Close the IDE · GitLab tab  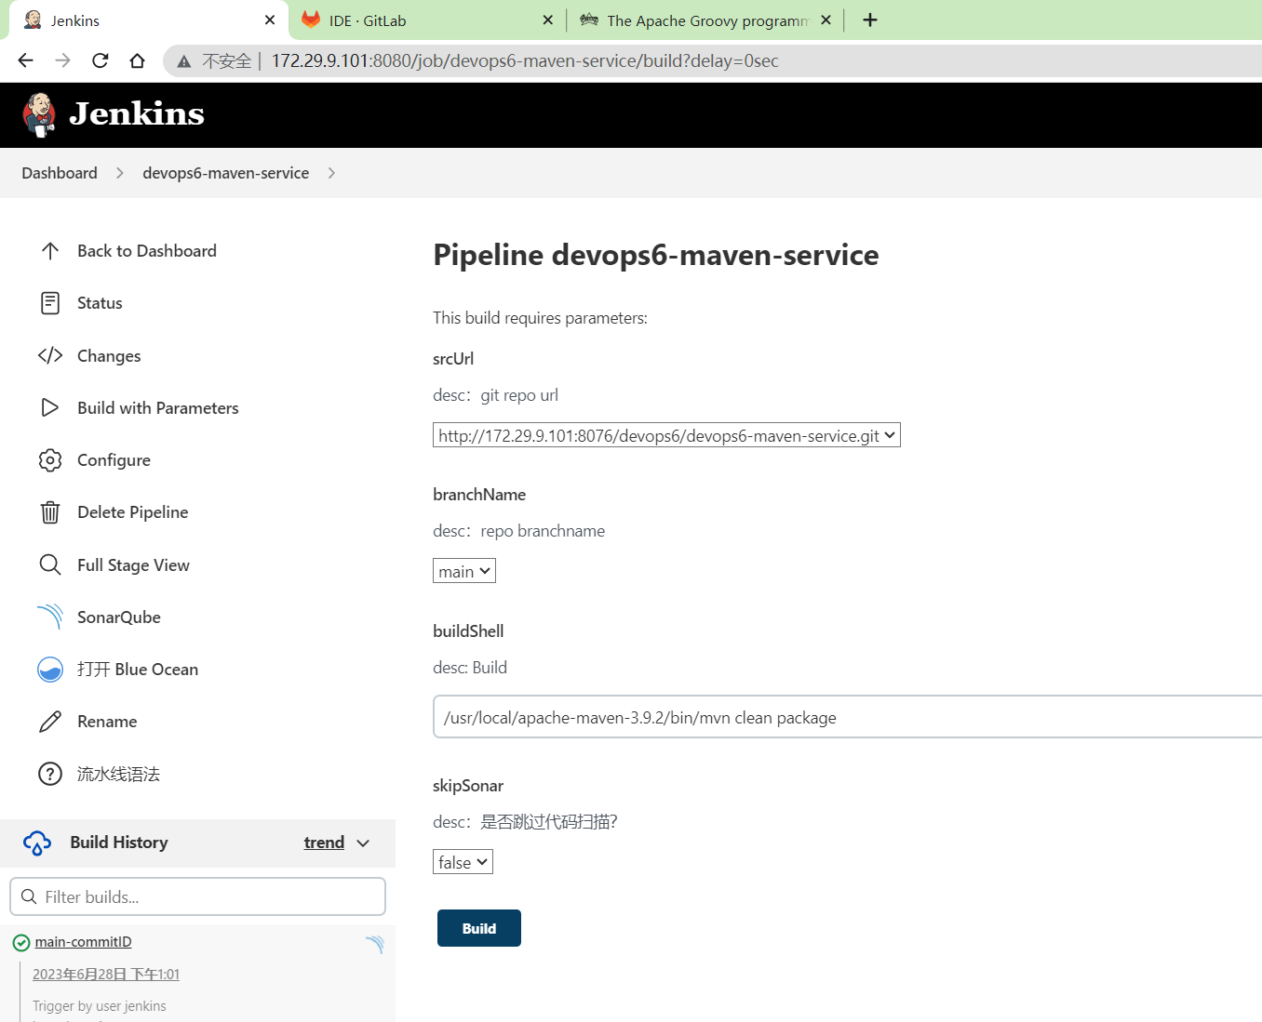pos(548,20)
